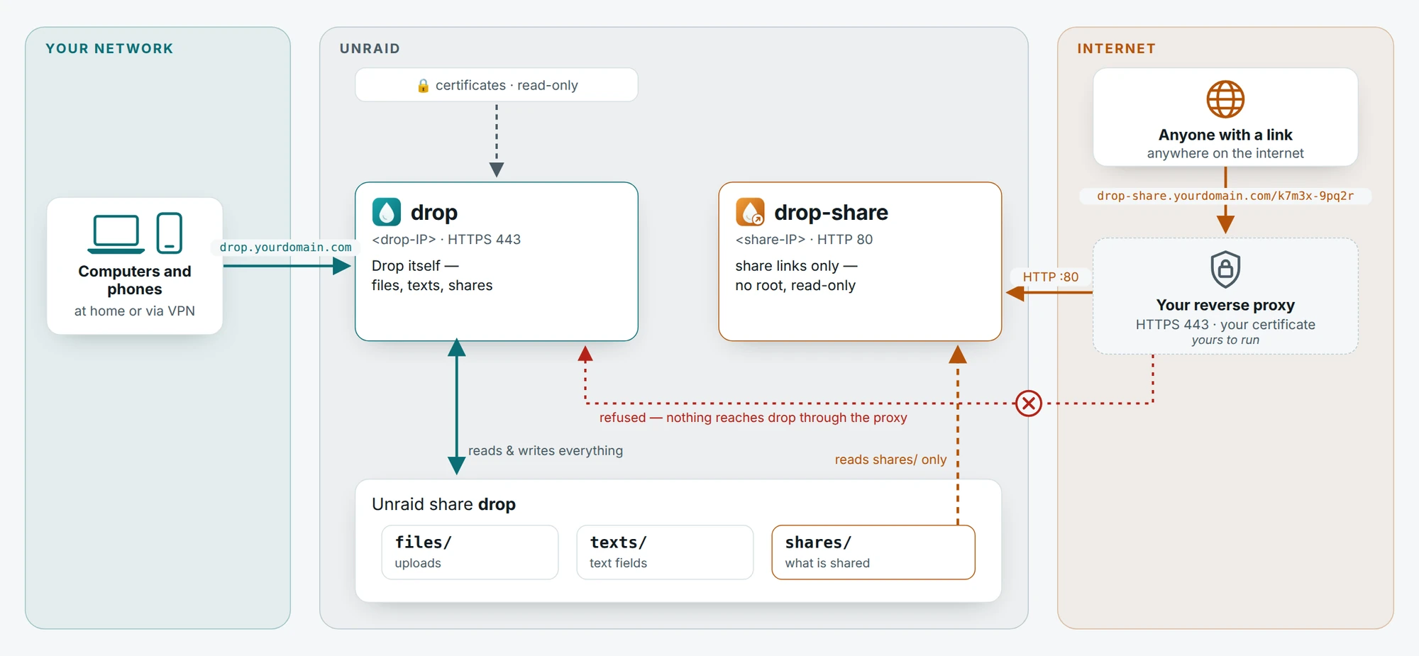This screenshot has height=656, width=1419.
Task: Click the shield lock reverse proxy icon
Action: (1225, 269)
